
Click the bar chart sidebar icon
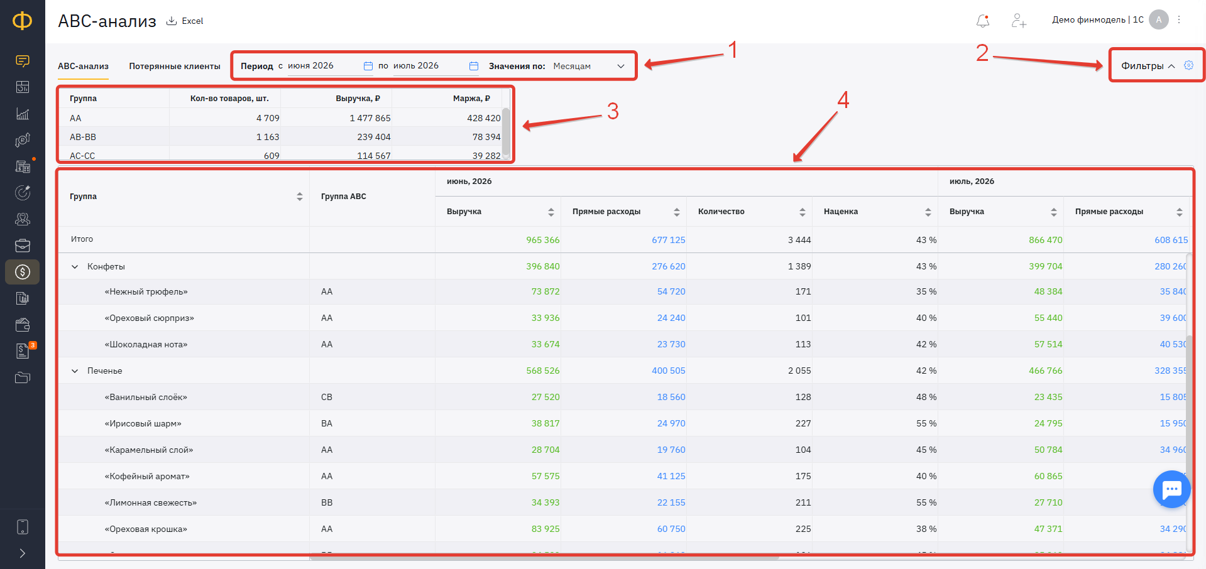pos(23,114)
